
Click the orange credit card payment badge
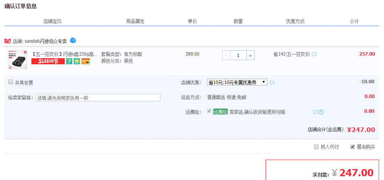[x=86, y=61]
